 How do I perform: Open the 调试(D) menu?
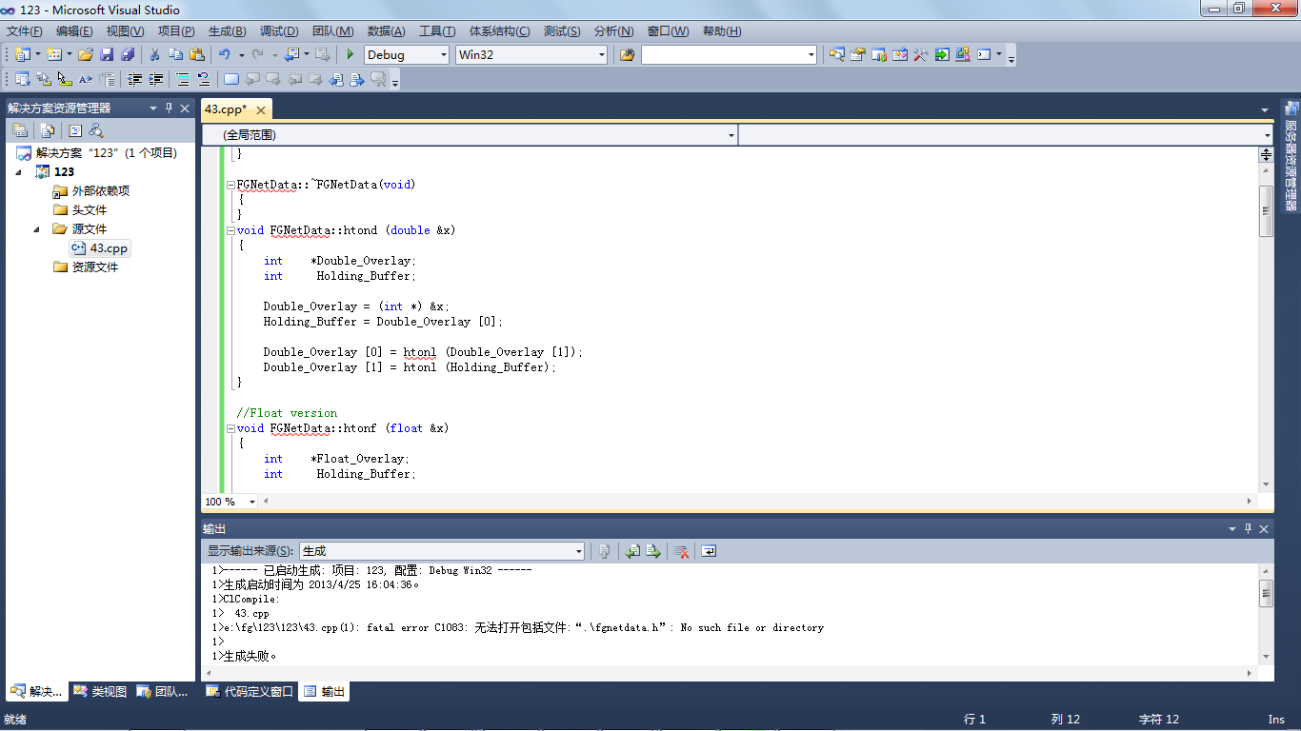pos(279,31)
